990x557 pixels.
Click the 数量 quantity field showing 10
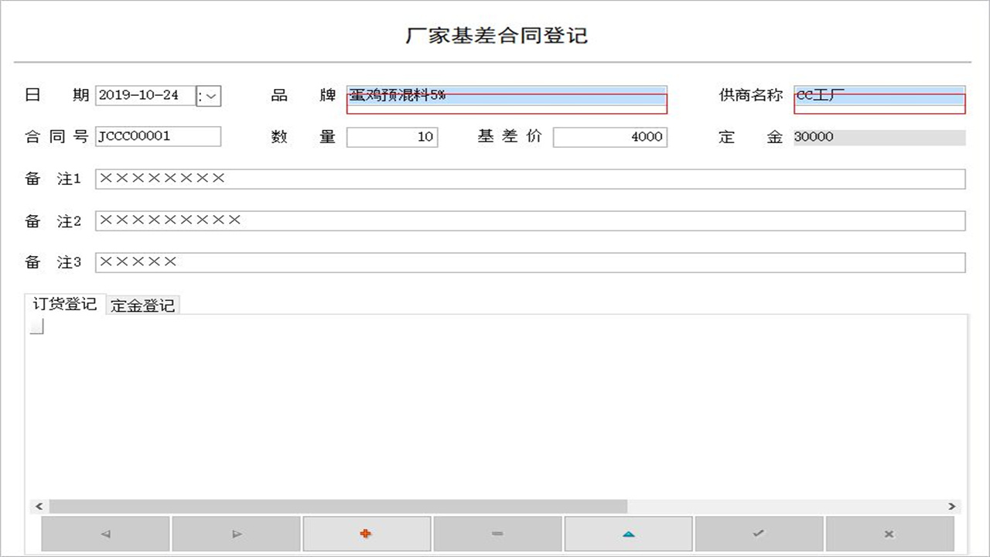coord(392,136)
